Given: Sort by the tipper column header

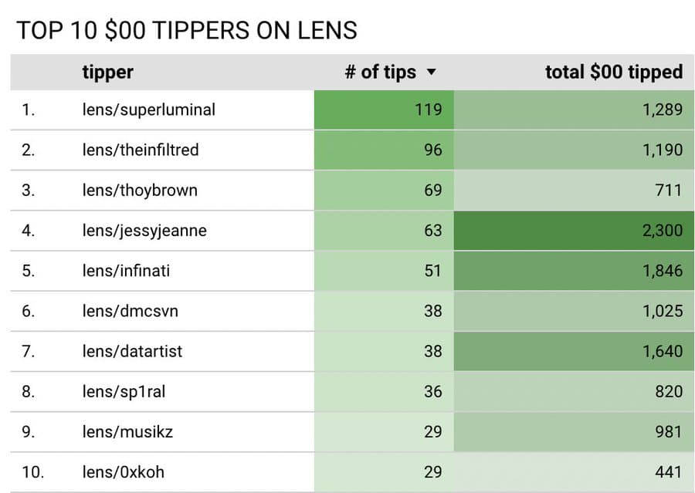Looking at the screenshot, I should click(x=107, y=73).
